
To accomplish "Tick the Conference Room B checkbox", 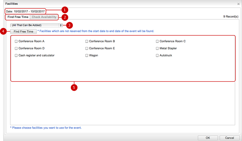I will (x=87, y=41).
